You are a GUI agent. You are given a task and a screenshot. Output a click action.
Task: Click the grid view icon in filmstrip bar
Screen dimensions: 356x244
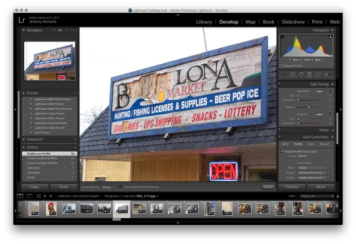point(39,196)
